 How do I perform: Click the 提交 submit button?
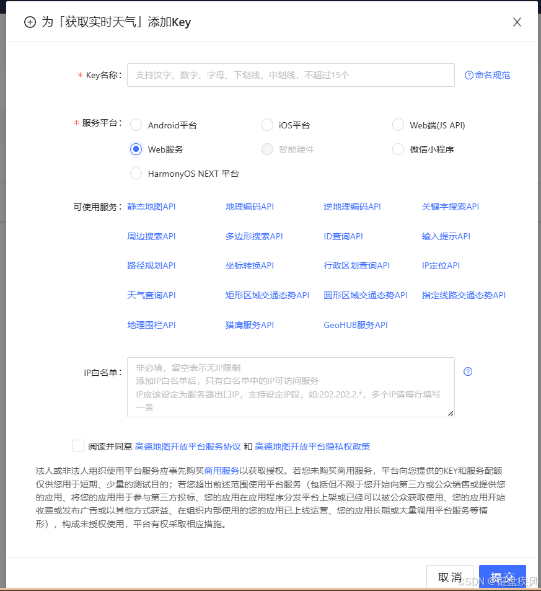click(x=502, y=576)
